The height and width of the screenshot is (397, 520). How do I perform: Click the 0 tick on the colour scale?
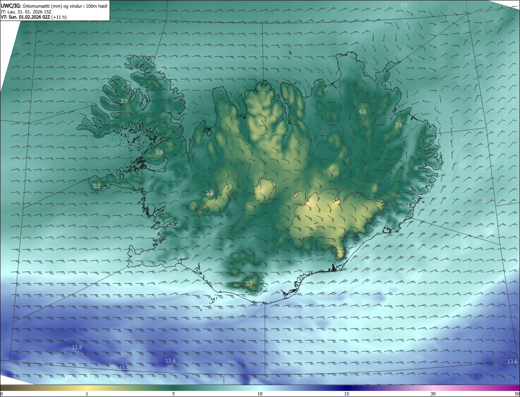click(x=2, y=394)
